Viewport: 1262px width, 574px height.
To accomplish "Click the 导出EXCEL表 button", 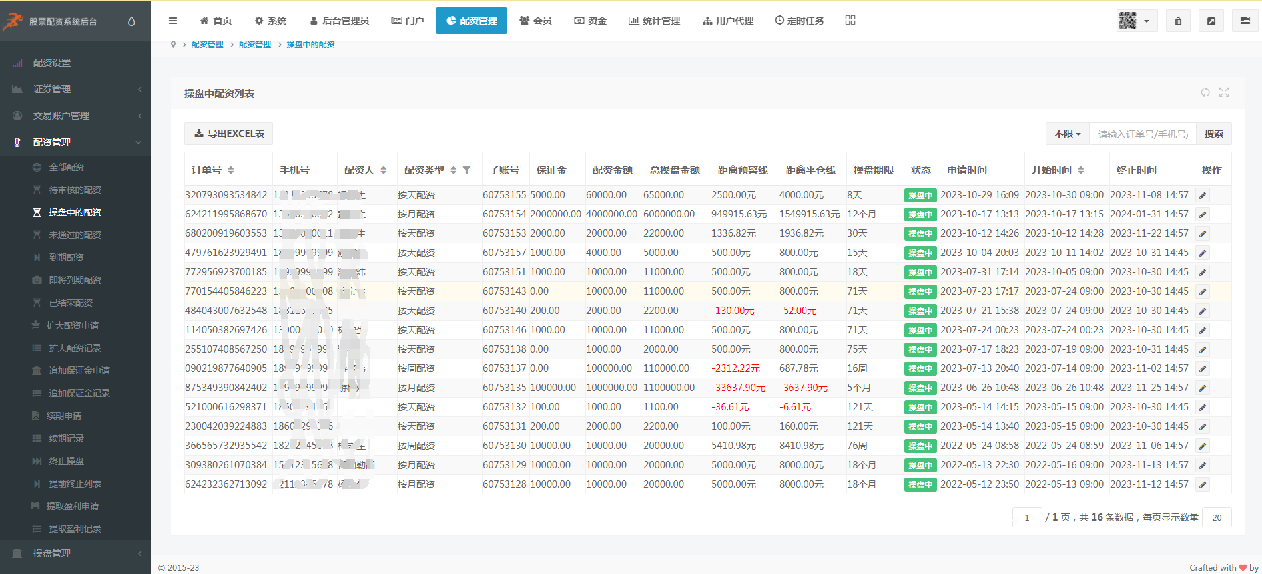I will point(228,134).
